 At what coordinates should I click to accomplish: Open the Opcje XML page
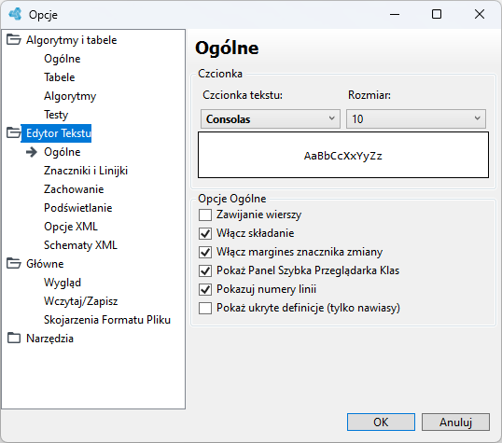(71, 227)
